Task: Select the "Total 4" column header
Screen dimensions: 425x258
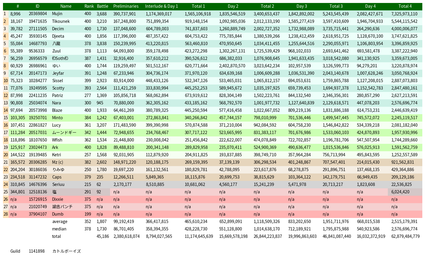Action: pyautogui.click(x=405, y=6)
